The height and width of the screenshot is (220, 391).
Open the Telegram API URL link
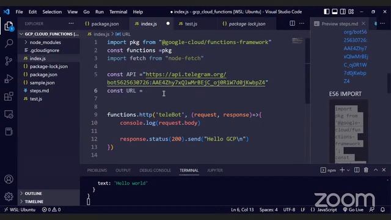tap(186, 78)
